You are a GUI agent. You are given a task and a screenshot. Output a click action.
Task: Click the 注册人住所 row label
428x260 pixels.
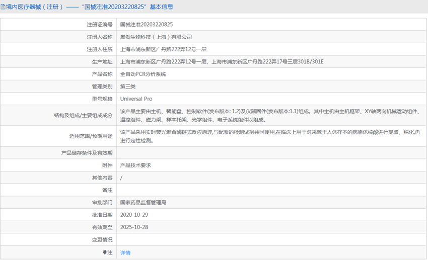[100, 49]
